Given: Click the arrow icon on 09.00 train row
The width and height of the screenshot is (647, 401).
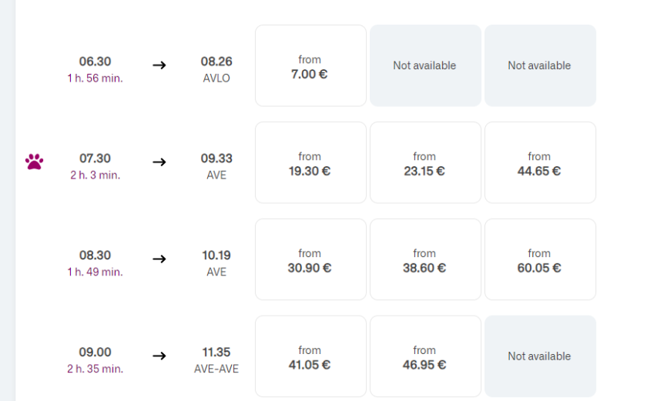Looking at the screenshot, I should [159, 356].
